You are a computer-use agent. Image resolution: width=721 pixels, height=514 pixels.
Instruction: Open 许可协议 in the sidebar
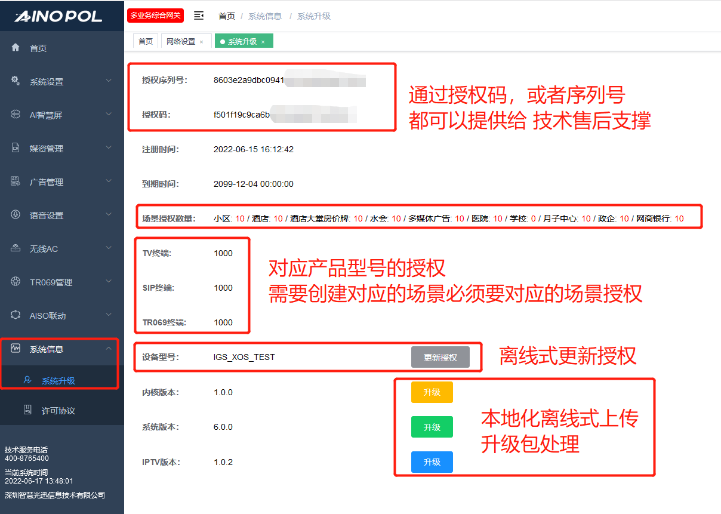click(x=58, y=411)
